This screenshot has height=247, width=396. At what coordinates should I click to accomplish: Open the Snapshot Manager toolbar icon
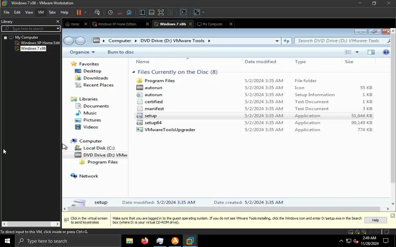129,12
